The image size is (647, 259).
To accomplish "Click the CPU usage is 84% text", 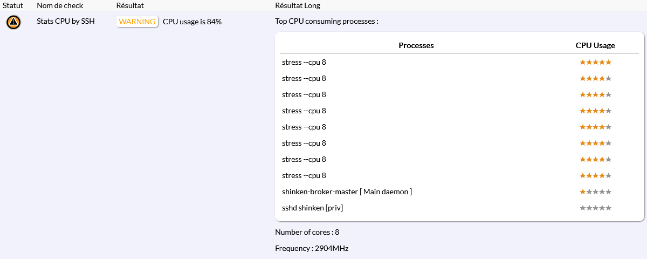I will tap(192, 22).
